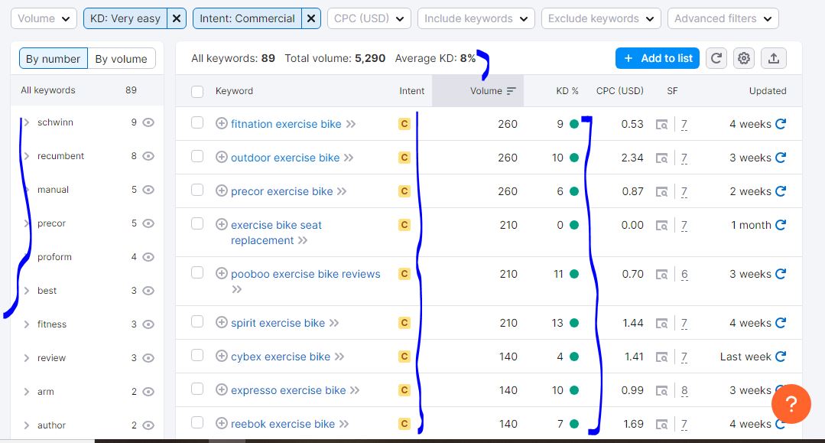Open SERP view icon for expresso exercise bike
This screenshot has height=443, width=825.
661,391
